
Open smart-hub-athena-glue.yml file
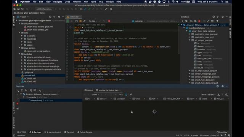pos(40,27)
